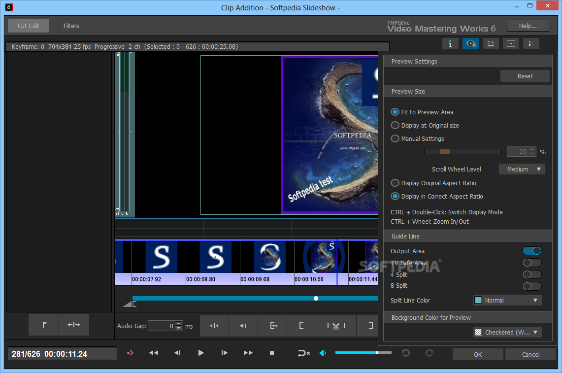Mute audio with the speaker icon
Viewport: 562px width, 373px height.
(323, 353)
